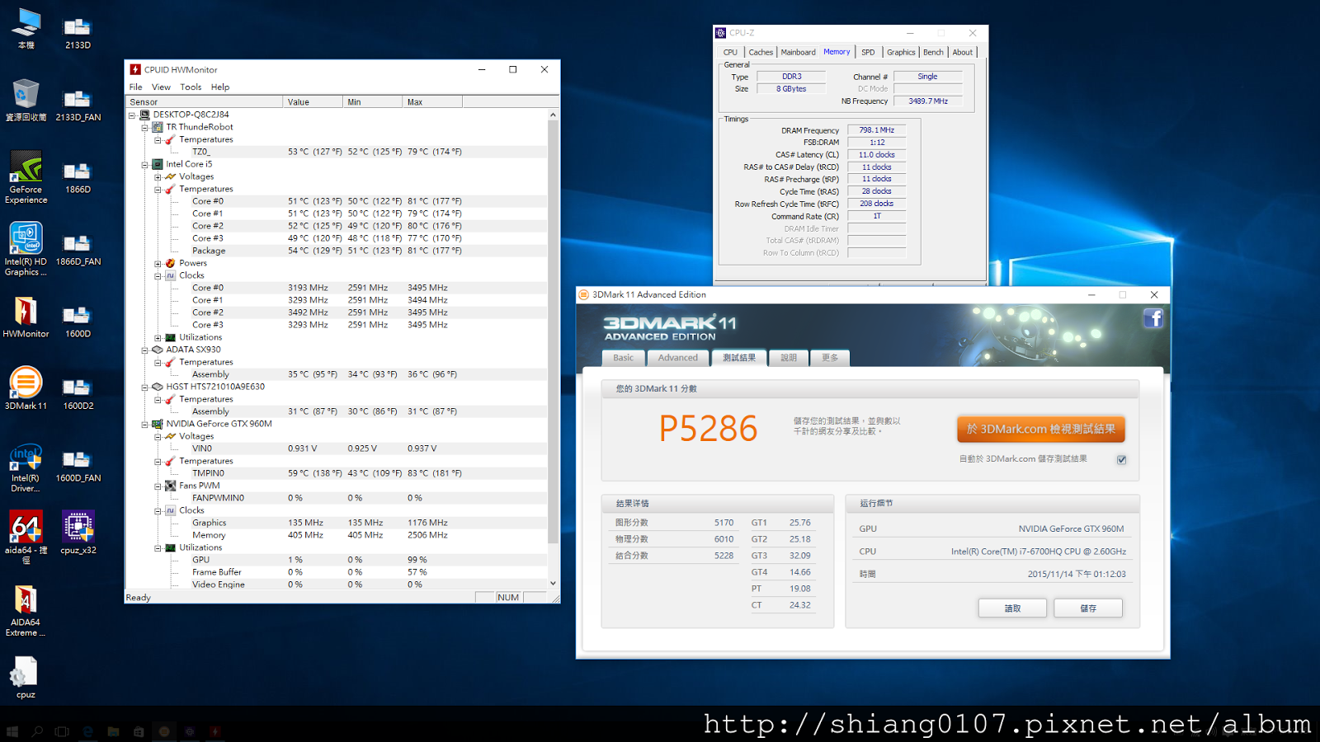This screenshot has height=742, width=1320.
Task: Open the View menu in HWMonitor
Action: [161, 87]
